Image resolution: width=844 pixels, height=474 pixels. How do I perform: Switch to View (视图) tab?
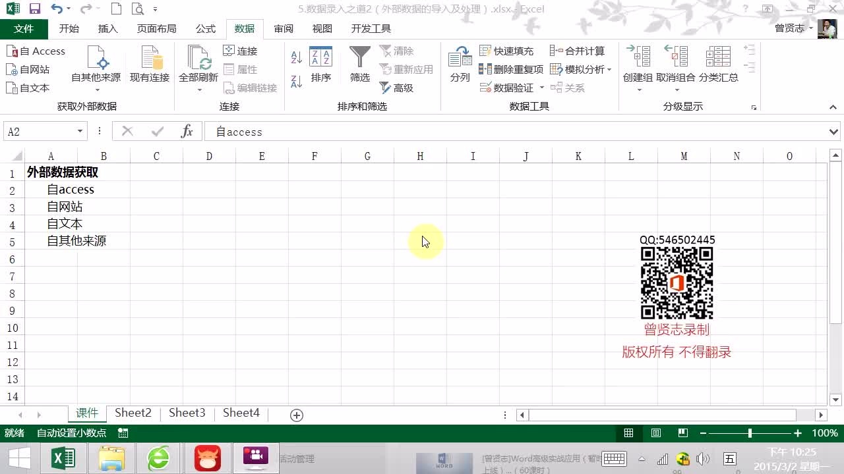point(322,29)
